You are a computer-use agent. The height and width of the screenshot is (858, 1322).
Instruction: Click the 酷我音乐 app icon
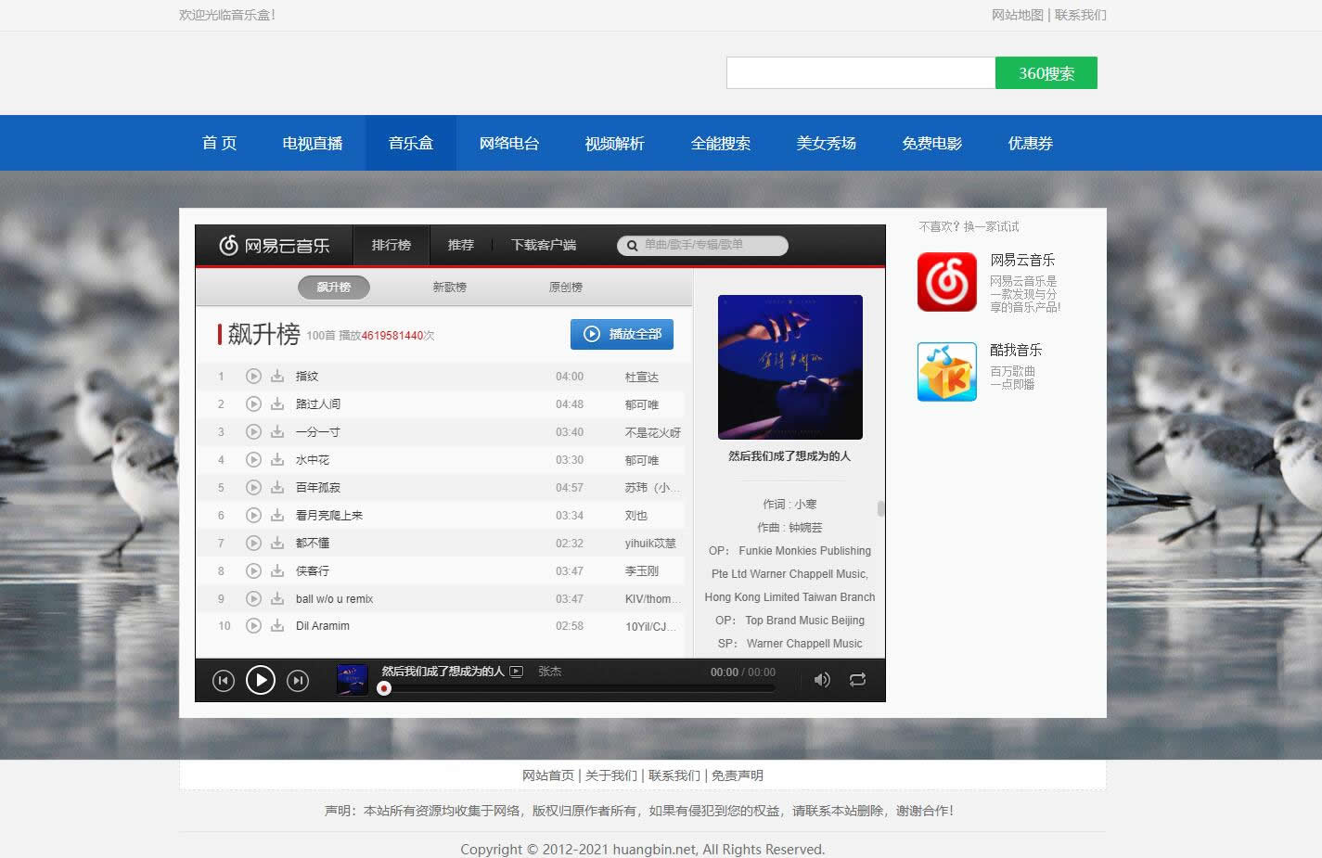[947, 372]
